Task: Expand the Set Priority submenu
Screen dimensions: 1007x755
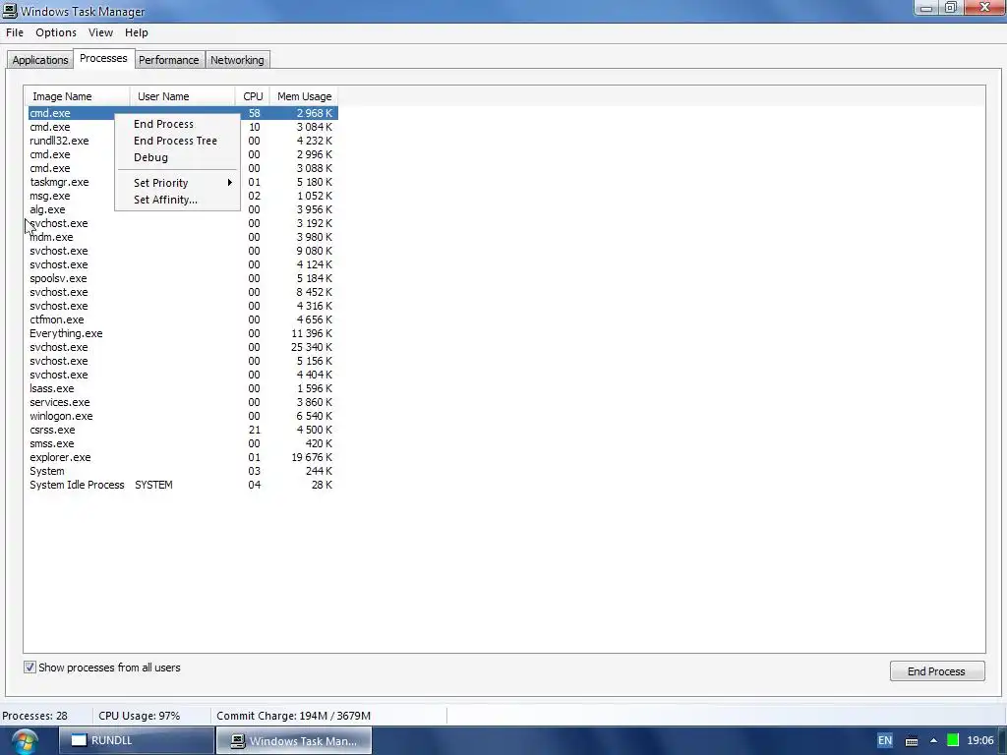Action: (x=177, y=183)
